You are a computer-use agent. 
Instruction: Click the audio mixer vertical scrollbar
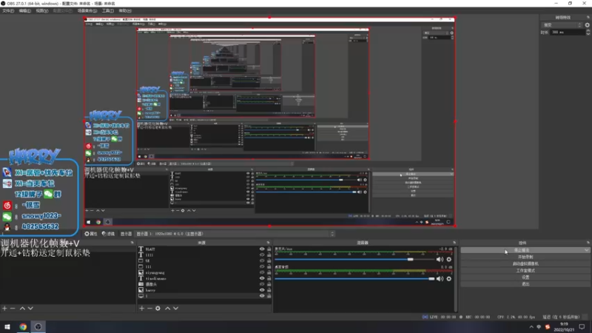(x=456, y=280)
